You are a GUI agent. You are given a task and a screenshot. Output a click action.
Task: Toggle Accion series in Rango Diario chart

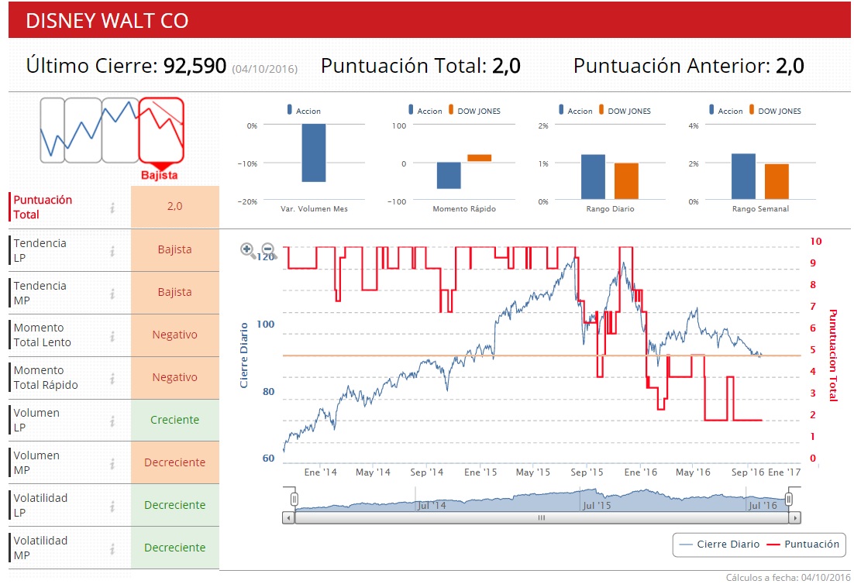point(576,111)
